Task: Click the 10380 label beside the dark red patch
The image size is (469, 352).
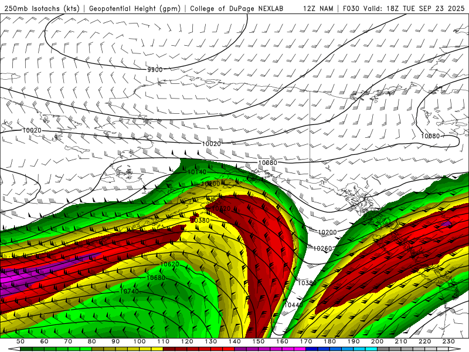Action: click(200, 221)
